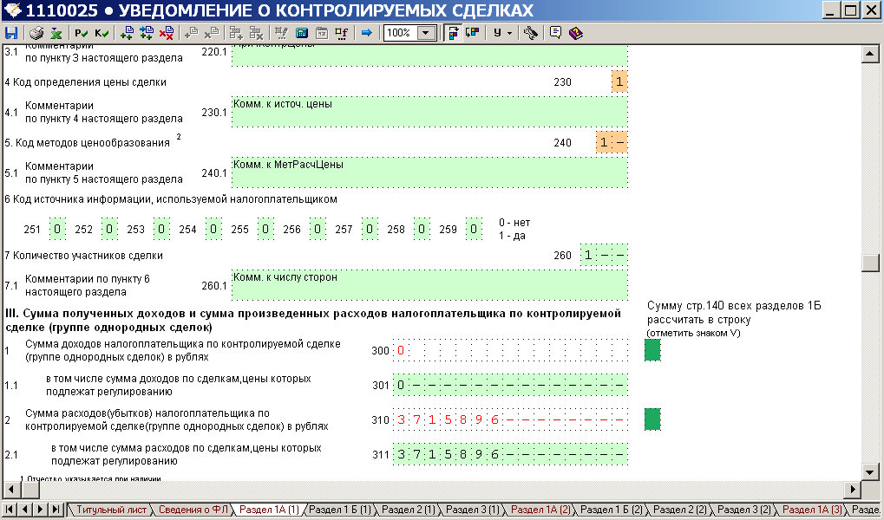This screenshot has width=884, height=520.
Task: Check the green box for line 310
Action: 652,419
